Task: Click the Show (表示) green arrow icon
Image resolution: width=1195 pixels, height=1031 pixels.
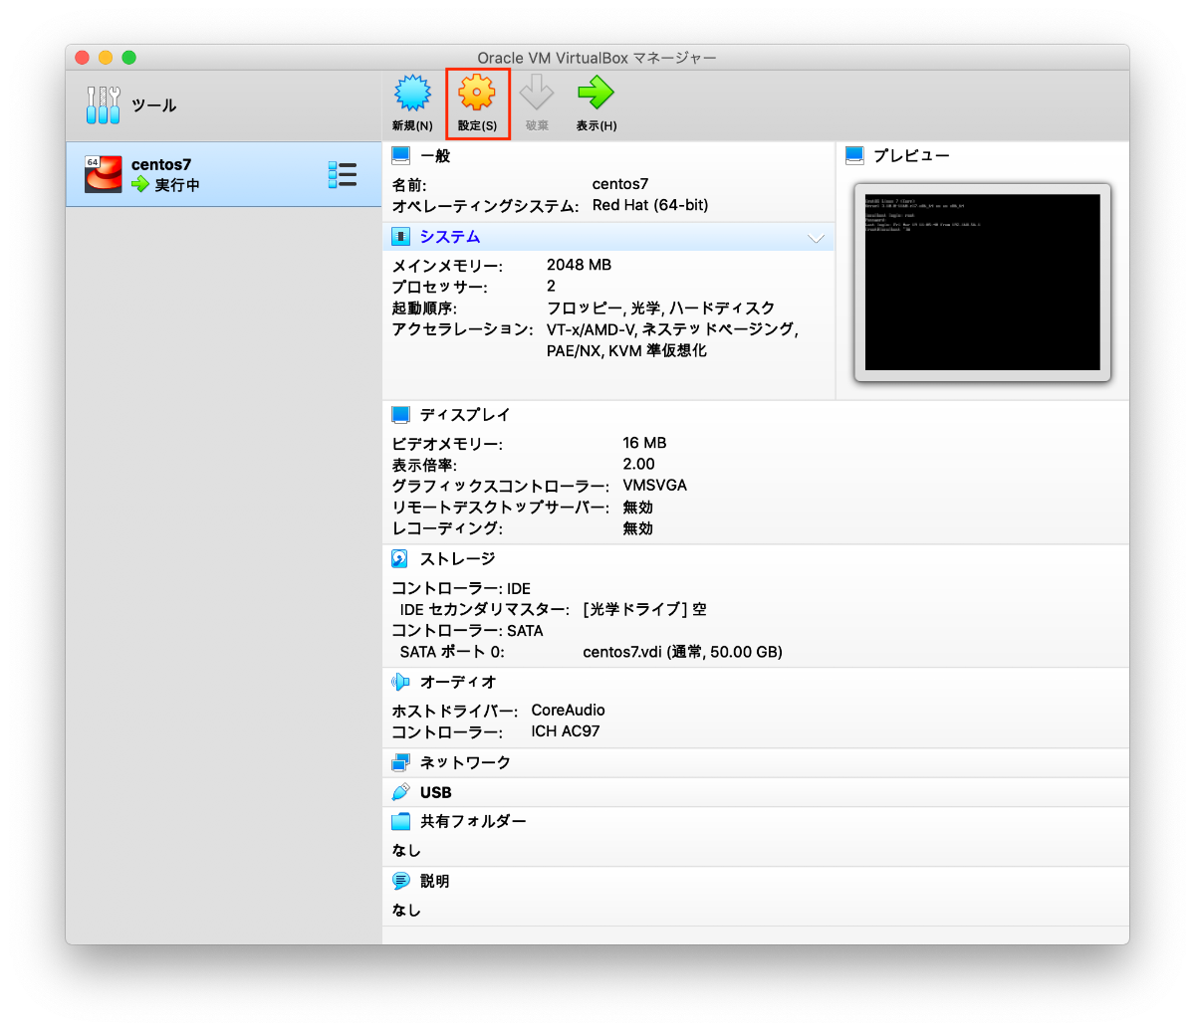Action: coord(596,93)
